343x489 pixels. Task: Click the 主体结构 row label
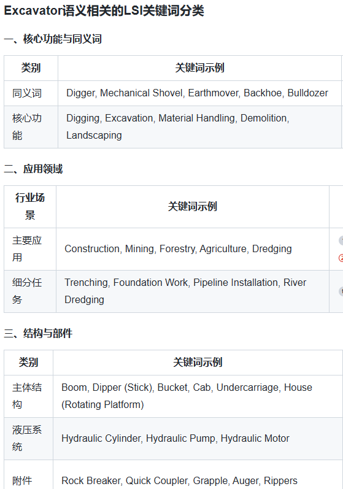28,396
